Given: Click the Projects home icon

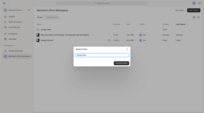Looking at the screenshot, I should pyautogui.click(x=5, y=17).
